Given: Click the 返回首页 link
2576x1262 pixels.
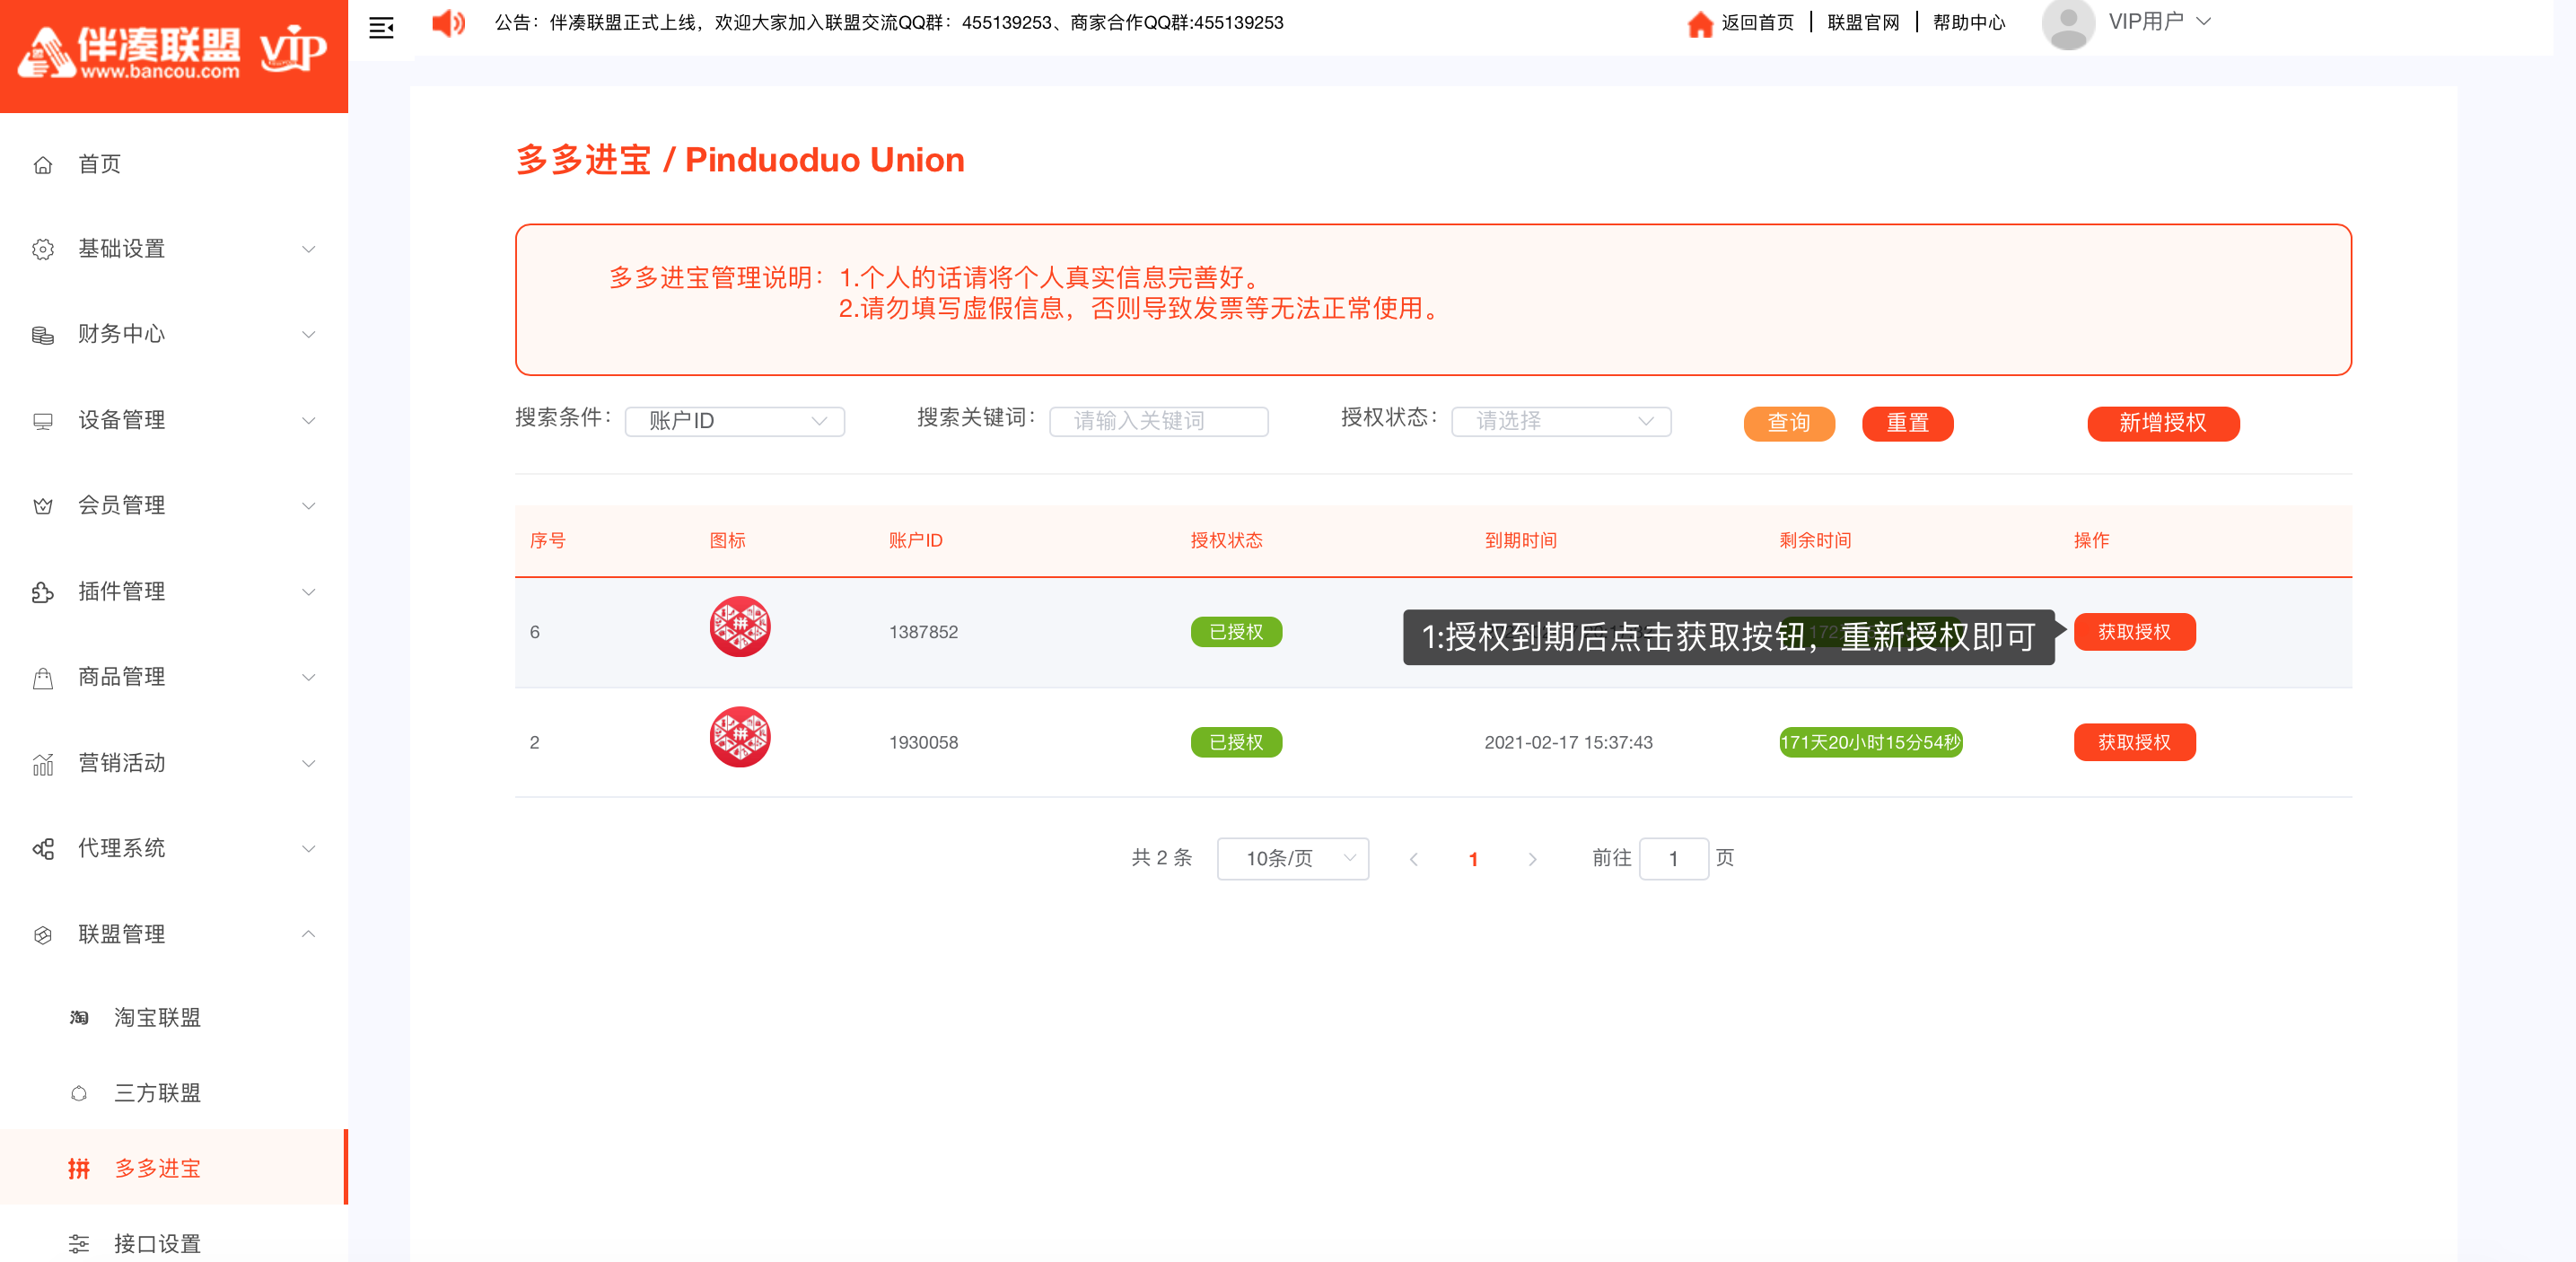Looking at the screenshot, I should pyautogui.click(x=1757, y=23).
